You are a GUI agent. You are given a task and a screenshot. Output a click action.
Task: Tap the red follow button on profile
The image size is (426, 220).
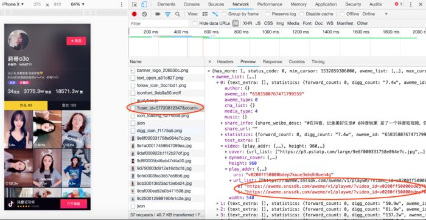coord(76,41)
